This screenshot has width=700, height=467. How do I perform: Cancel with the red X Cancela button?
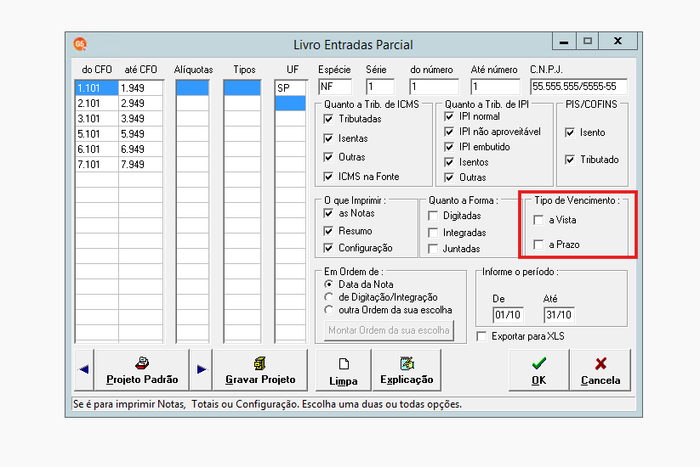click(x=600, y=369)
